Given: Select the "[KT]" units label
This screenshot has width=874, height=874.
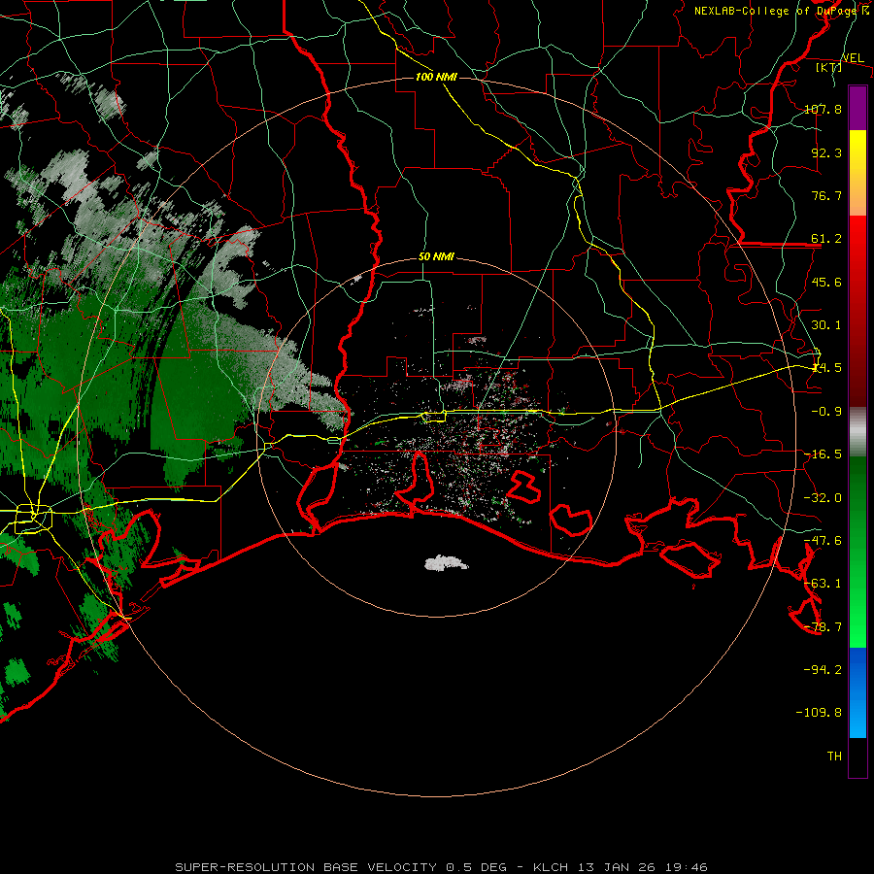Looking at the screenshot, I should (x=829, y=67).
